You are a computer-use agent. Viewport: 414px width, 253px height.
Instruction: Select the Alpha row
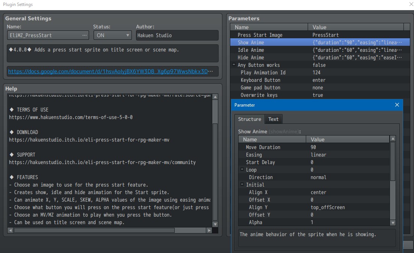(x=314, y=222)
